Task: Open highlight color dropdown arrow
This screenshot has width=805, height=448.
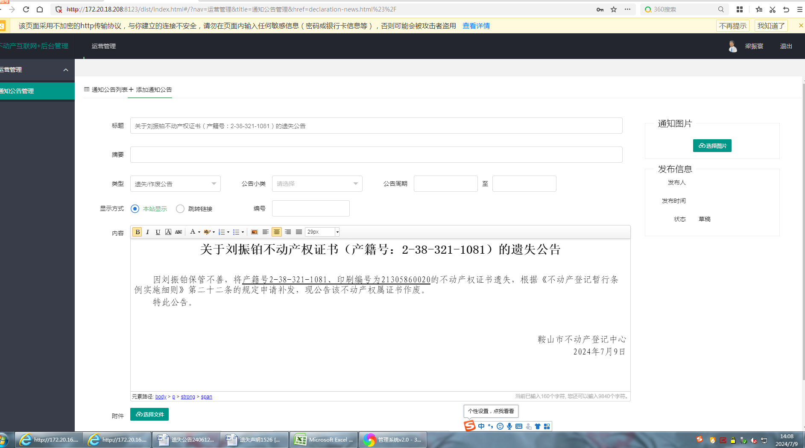Action: coord(214,232)
